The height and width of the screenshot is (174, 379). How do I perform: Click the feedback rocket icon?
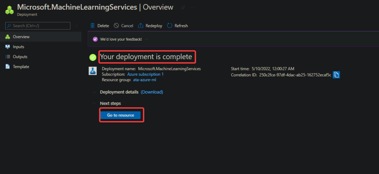95,39
